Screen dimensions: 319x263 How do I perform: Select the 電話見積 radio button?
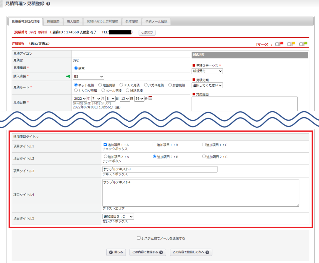click(x=100, y=85)
